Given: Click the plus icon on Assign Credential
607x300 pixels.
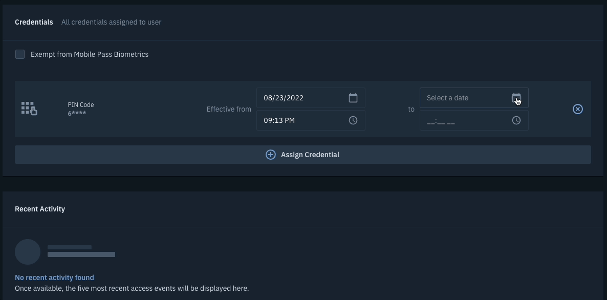Looking at the screenshot, I should pyautogui.click(x=271, y=154).
